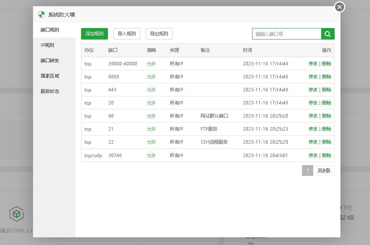Click the port number search input field
Screen dimensions: 370x245
pos(286,34)
